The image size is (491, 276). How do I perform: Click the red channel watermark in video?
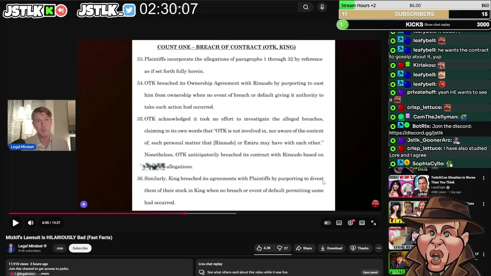coord(375,204)
